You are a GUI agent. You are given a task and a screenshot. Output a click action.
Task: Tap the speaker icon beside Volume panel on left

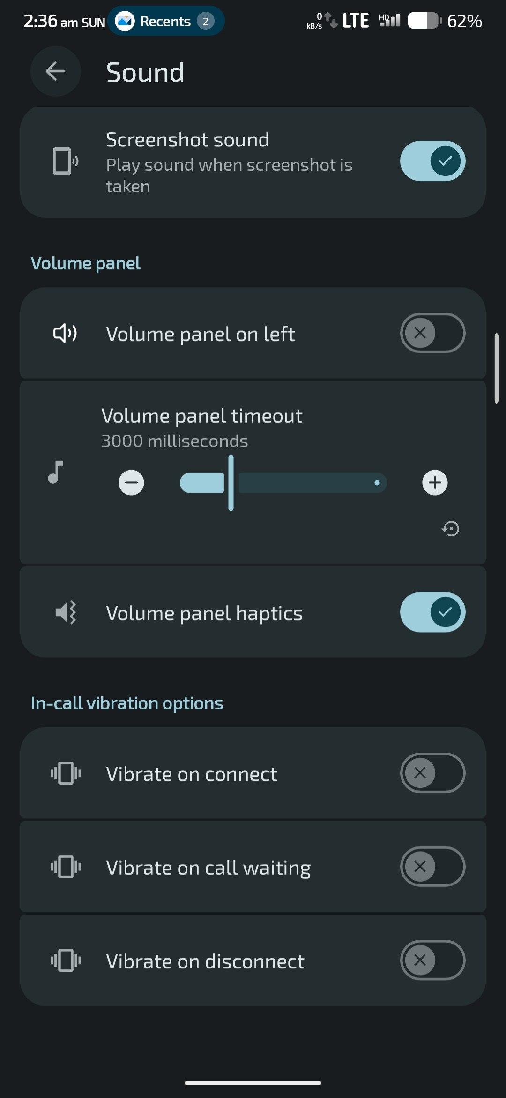point(65,333)
